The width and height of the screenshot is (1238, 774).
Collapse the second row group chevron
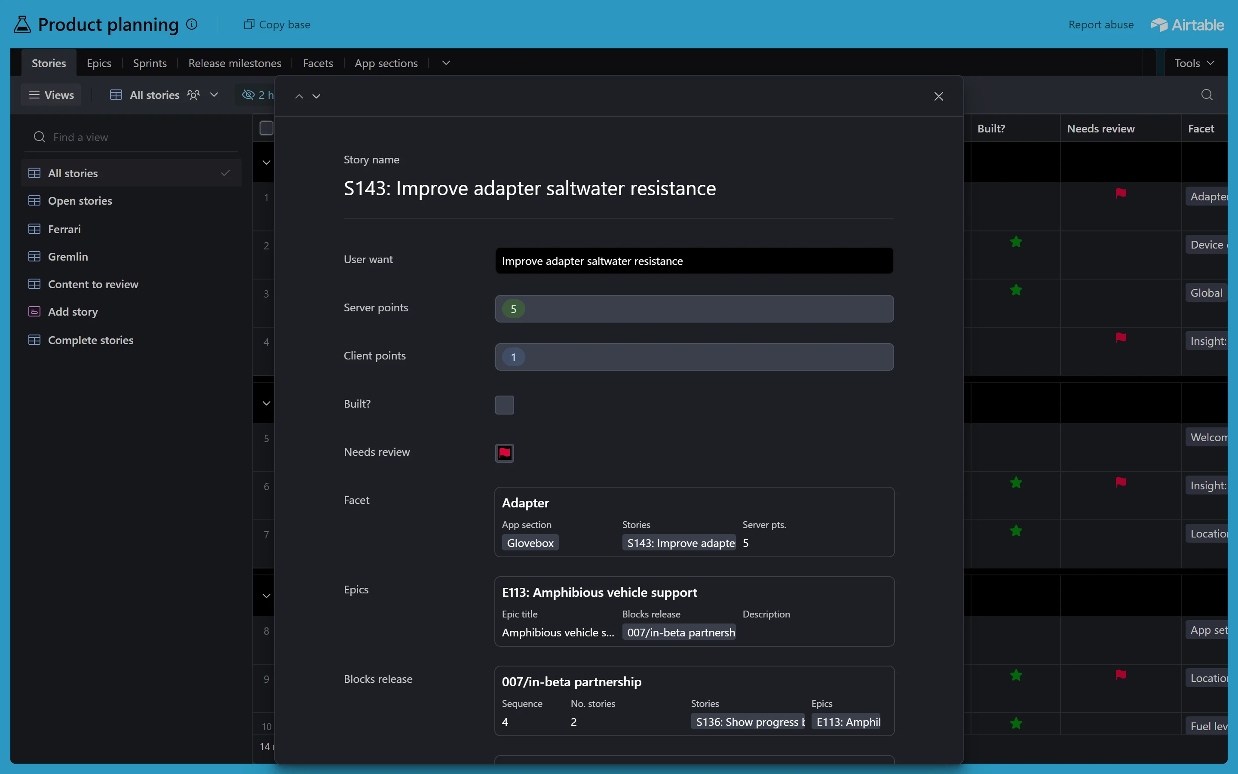click(x=267, y=403)
